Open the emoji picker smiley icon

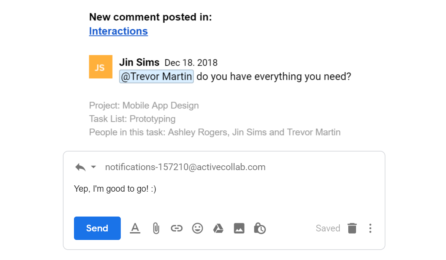click(x=197, y=228)
